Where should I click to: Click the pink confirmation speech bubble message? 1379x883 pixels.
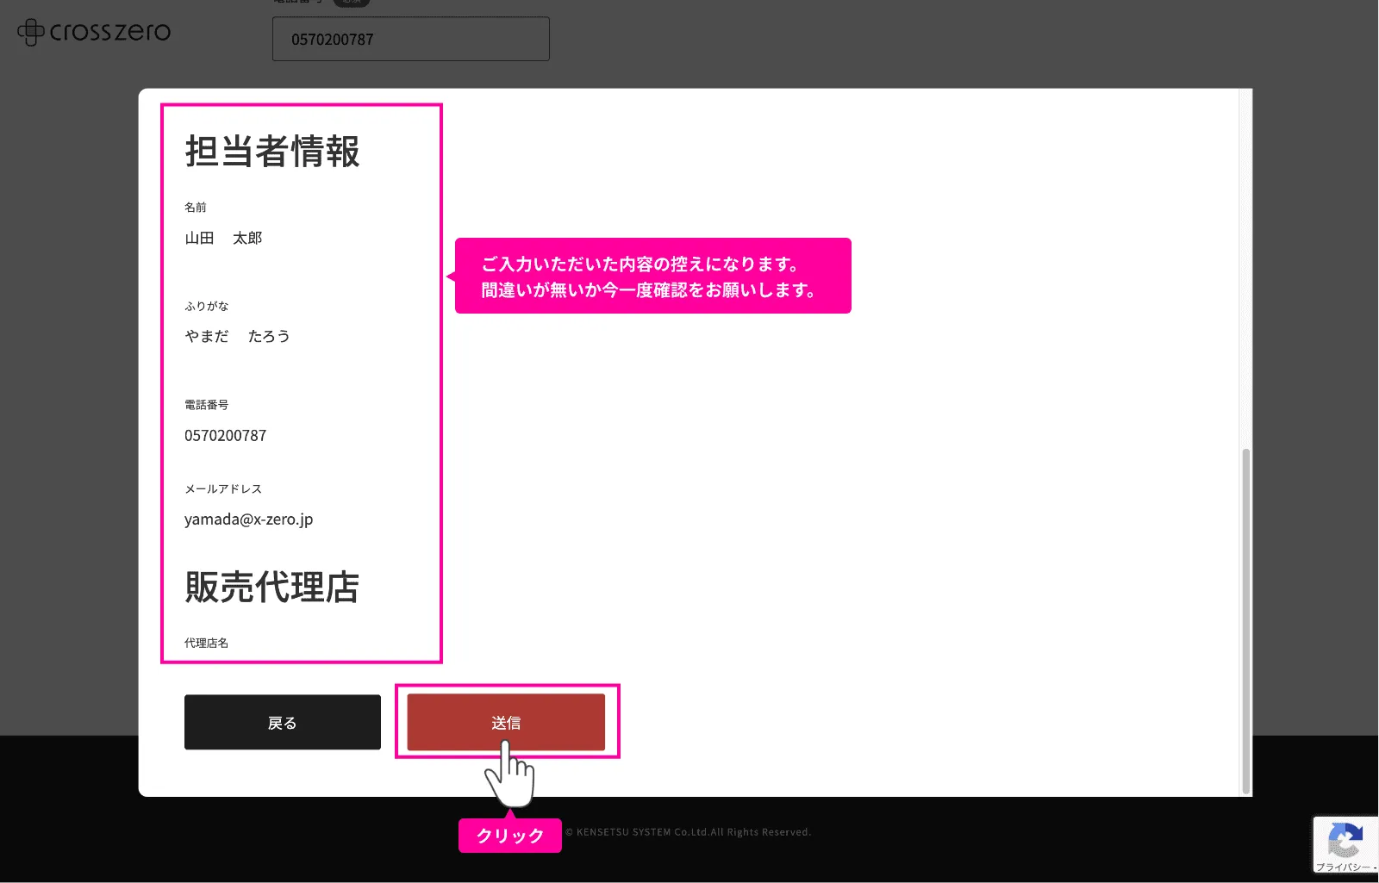(652, 276)
